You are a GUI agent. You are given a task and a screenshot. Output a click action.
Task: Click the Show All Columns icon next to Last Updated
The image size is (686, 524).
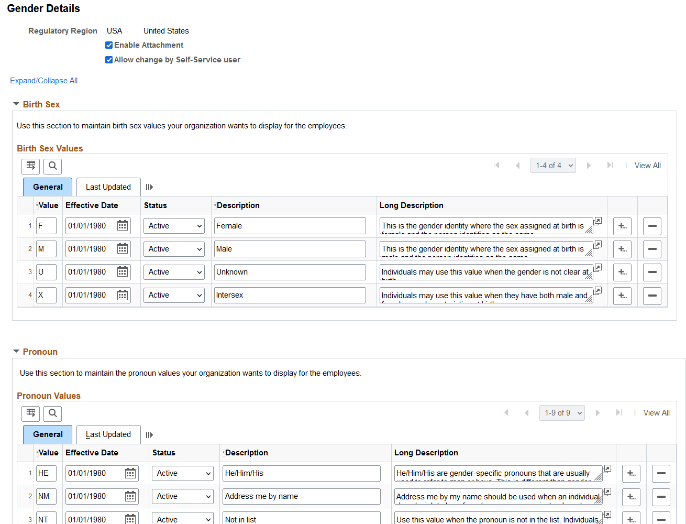(149, 187)
